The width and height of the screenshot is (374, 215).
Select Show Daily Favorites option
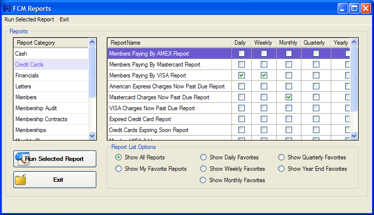(x=203, y=157)
